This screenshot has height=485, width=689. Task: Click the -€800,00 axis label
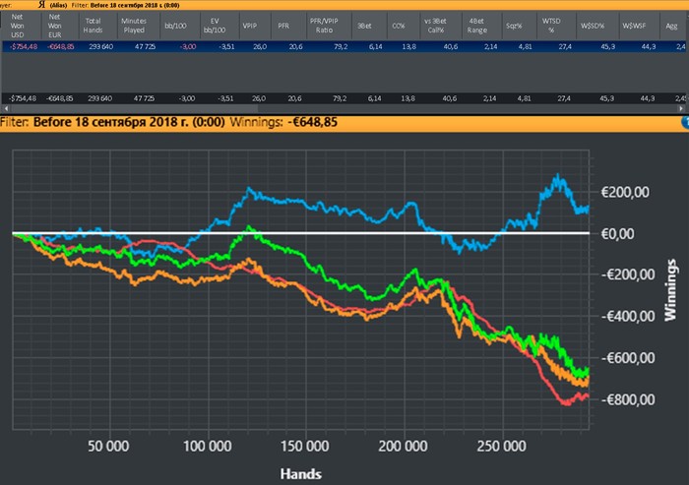(628, 399)
